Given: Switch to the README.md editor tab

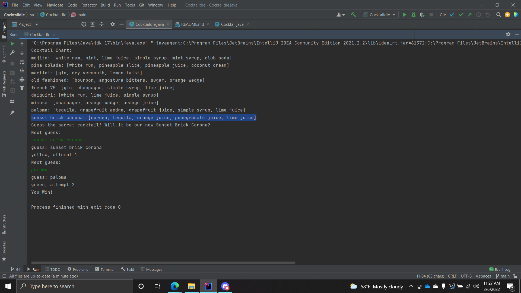Looking at the screenshot, I should coord(192,24).
